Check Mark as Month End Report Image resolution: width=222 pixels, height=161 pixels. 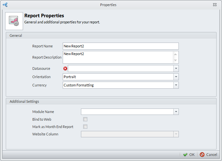click(85, 127)
